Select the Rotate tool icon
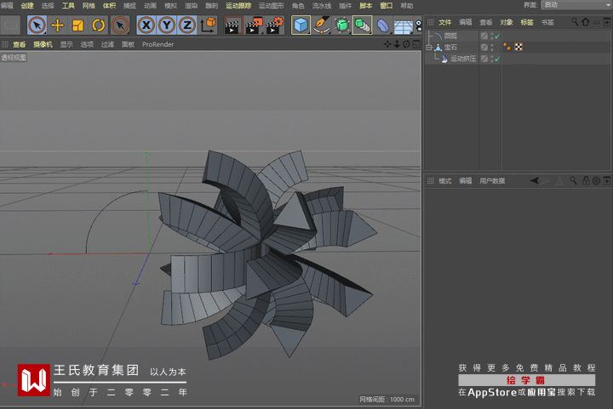The image size is (613, 409). pos(99,26)
